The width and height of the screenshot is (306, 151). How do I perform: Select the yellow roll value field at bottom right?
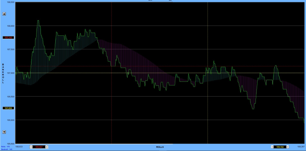[x=280, y=147]
